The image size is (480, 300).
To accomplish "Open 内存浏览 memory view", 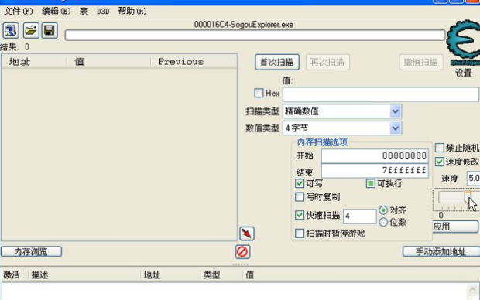I will pos(31,252).
